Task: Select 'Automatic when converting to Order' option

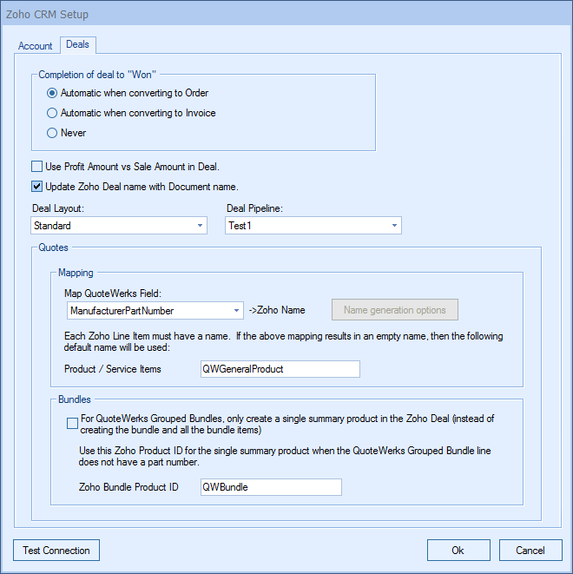Action: click(53, 93)
